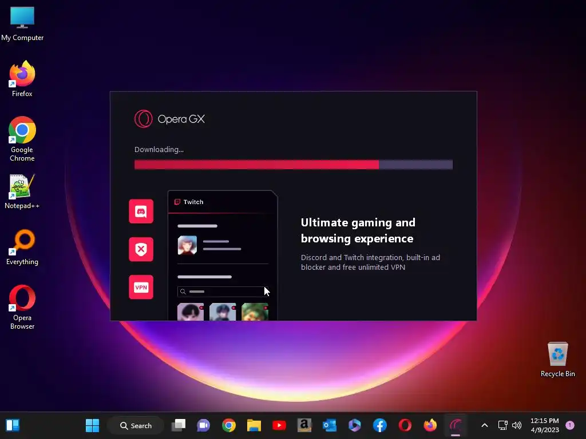Select the Notepad++ desktop shortcut
This screenshot has height=439, width=586.
[x=22, y=191]
